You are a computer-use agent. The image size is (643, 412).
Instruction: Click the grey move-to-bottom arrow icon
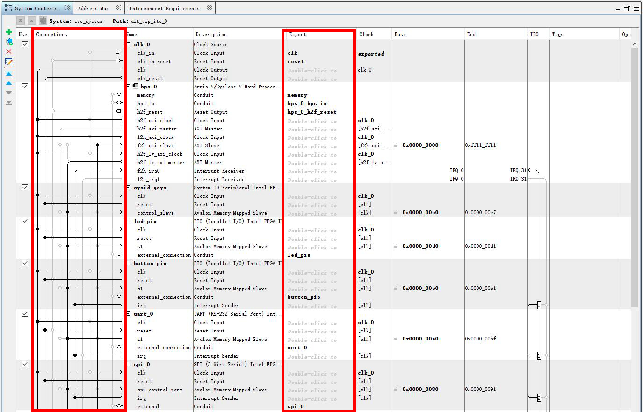[x=8, y=102]
